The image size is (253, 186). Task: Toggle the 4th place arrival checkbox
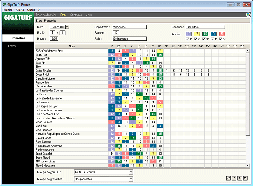tap(212, 39)
